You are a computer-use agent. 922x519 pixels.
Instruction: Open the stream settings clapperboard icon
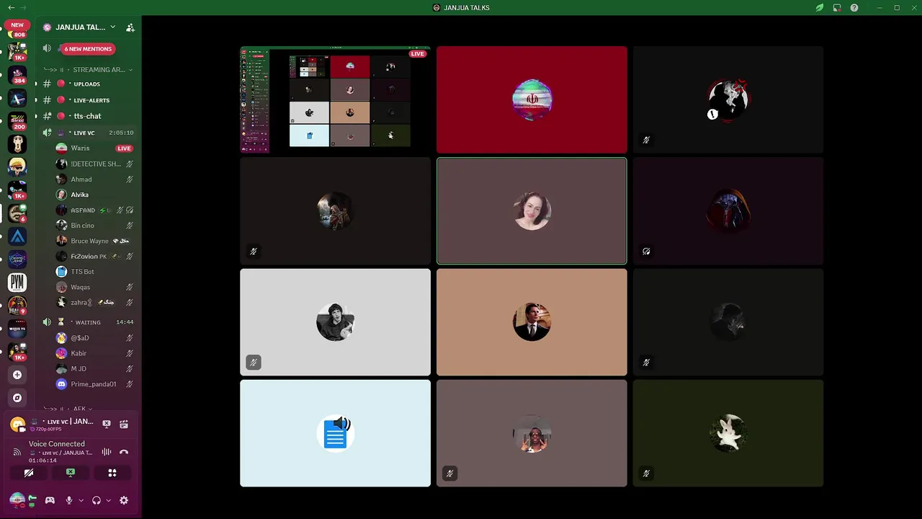pyautogui.click(x=124, y=425)
